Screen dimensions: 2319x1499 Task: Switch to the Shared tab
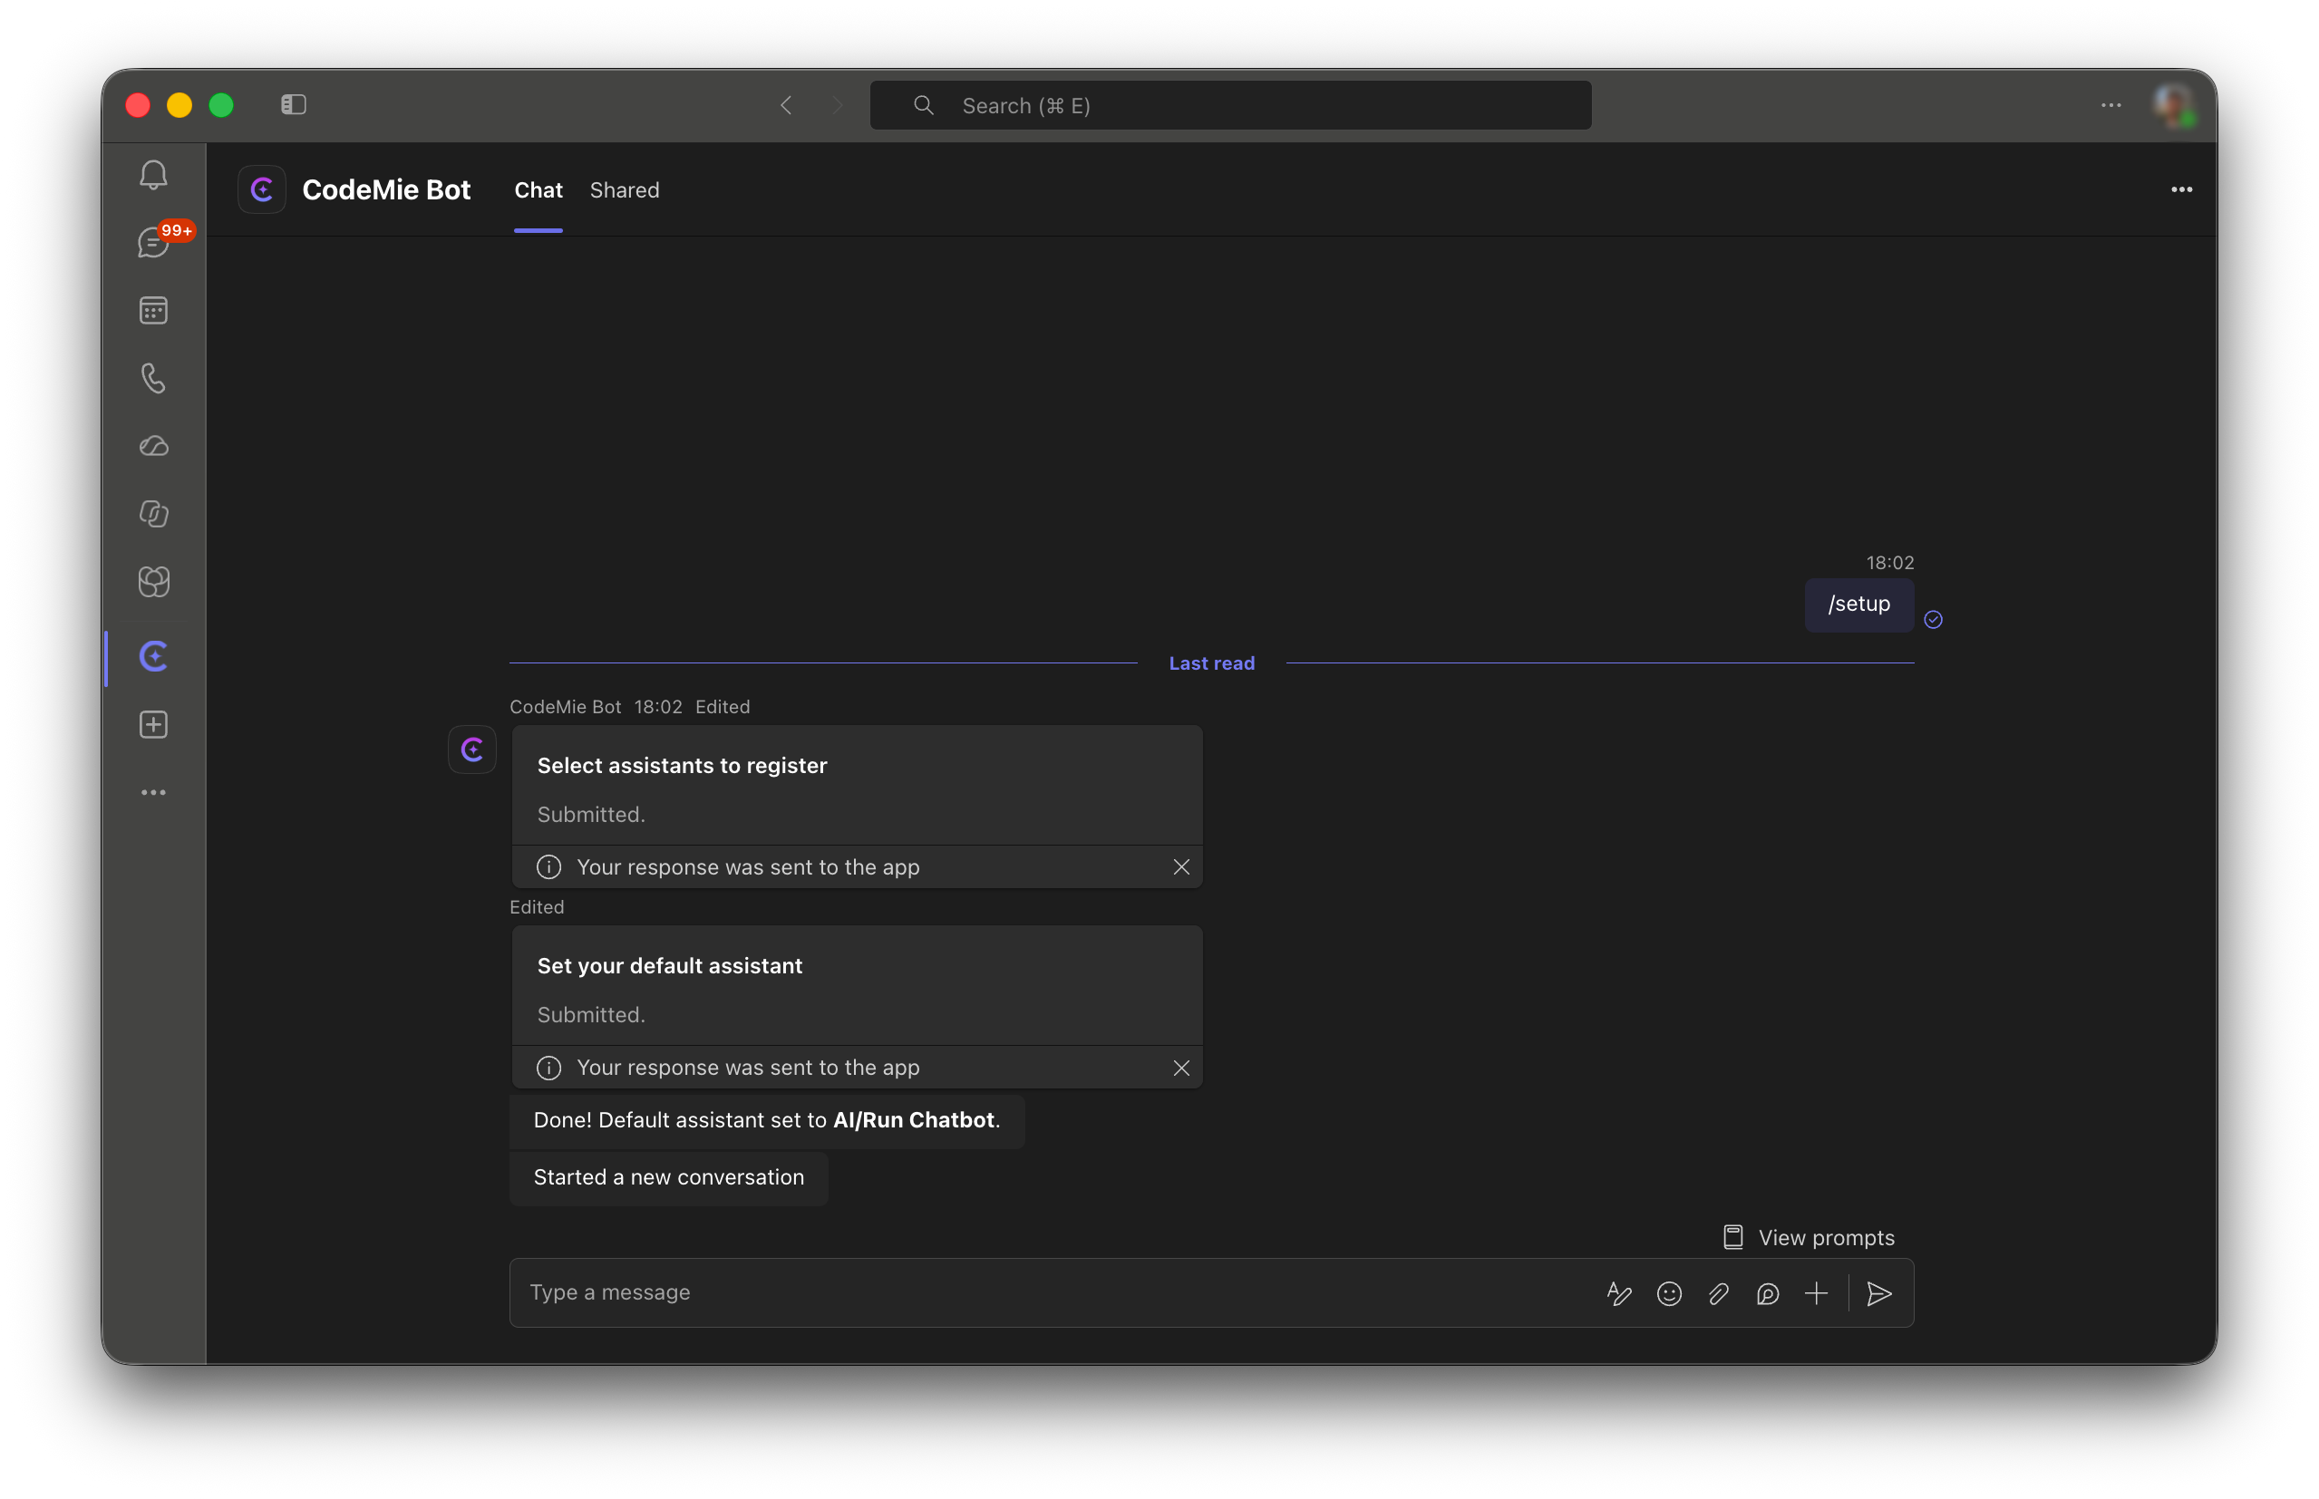point(624,189)
